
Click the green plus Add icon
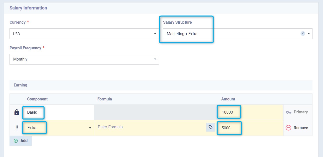click(x=16, y=141)
